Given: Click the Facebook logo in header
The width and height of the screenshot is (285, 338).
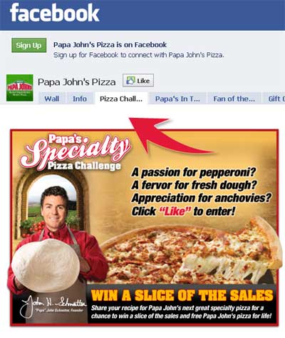Looking at the screenshot, I should 54,13.
